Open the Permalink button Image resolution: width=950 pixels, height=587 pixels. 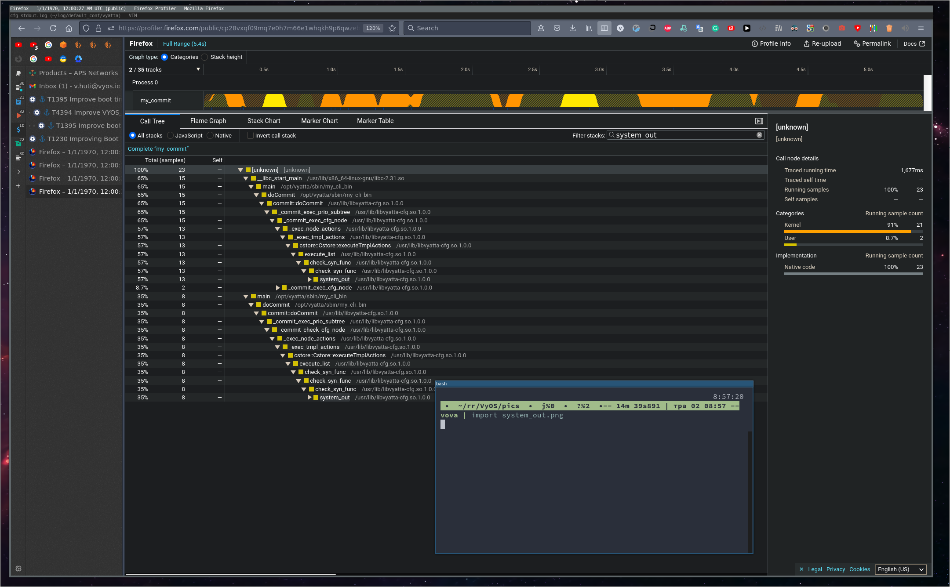(x=872, y=43)
